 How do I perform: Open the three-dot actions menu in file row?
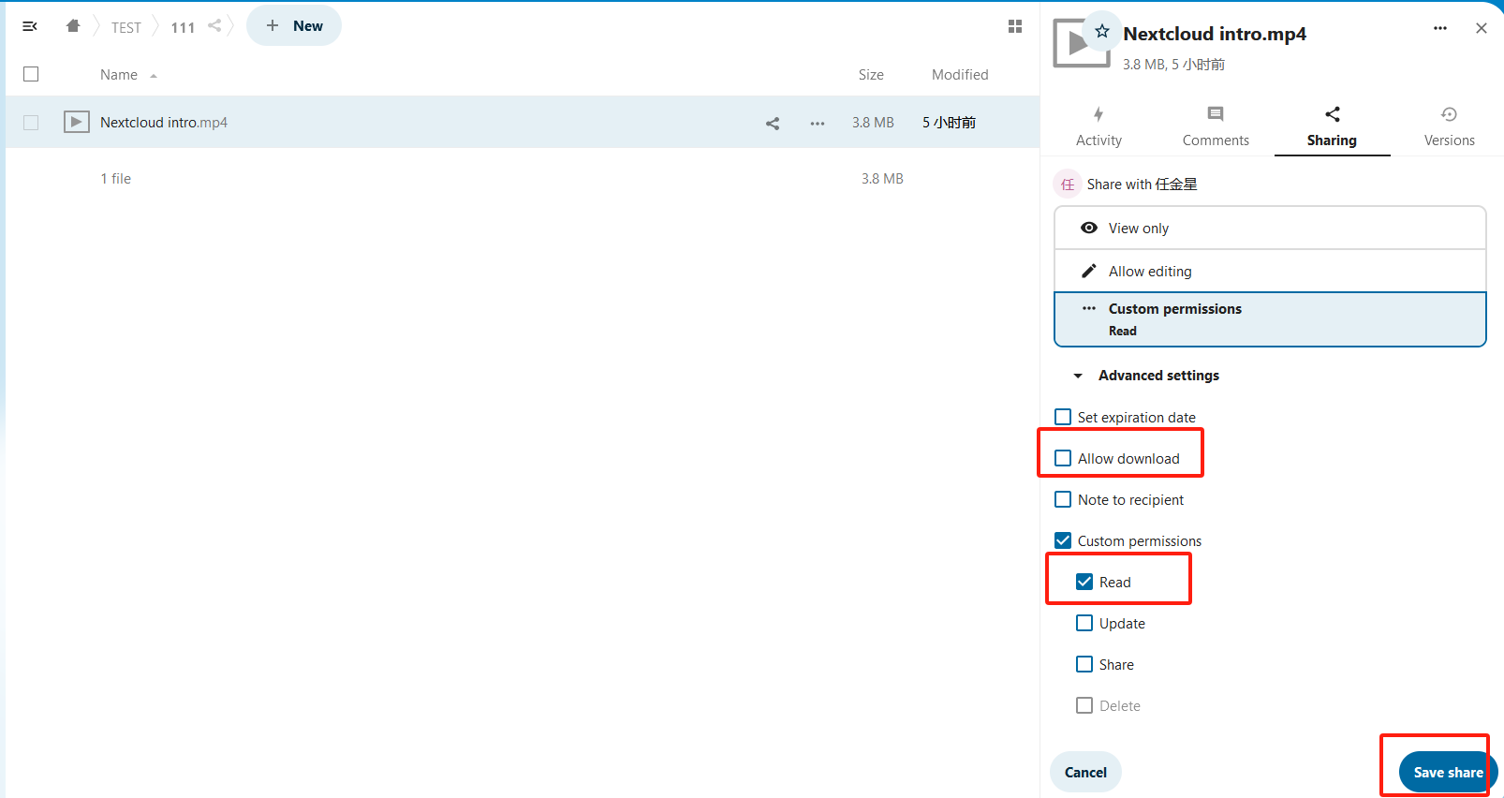(818, 123)
